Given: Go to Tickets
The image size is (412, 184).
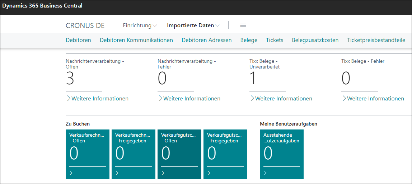Looking at the screenshot, I should (275, 40).
